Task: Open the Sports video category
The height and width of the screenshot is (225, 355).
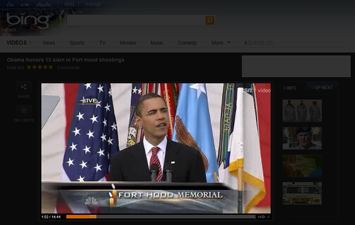Action: point(77,43)
